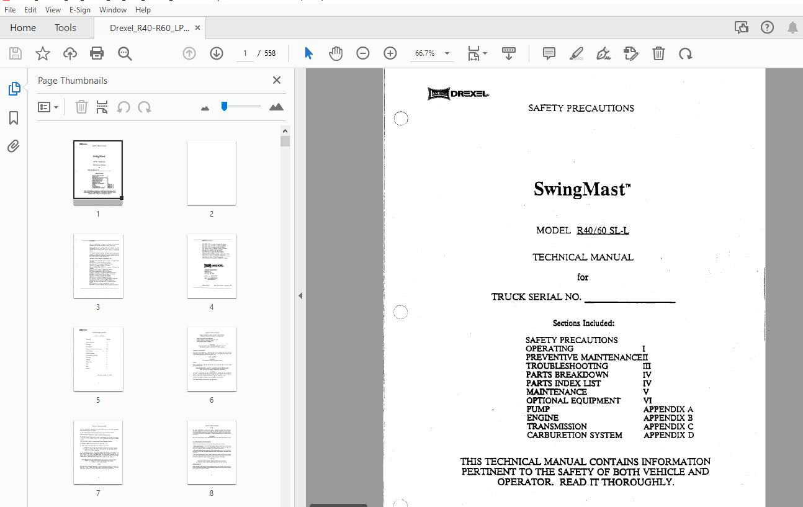Open the Help menu

(x=143, y=10)
